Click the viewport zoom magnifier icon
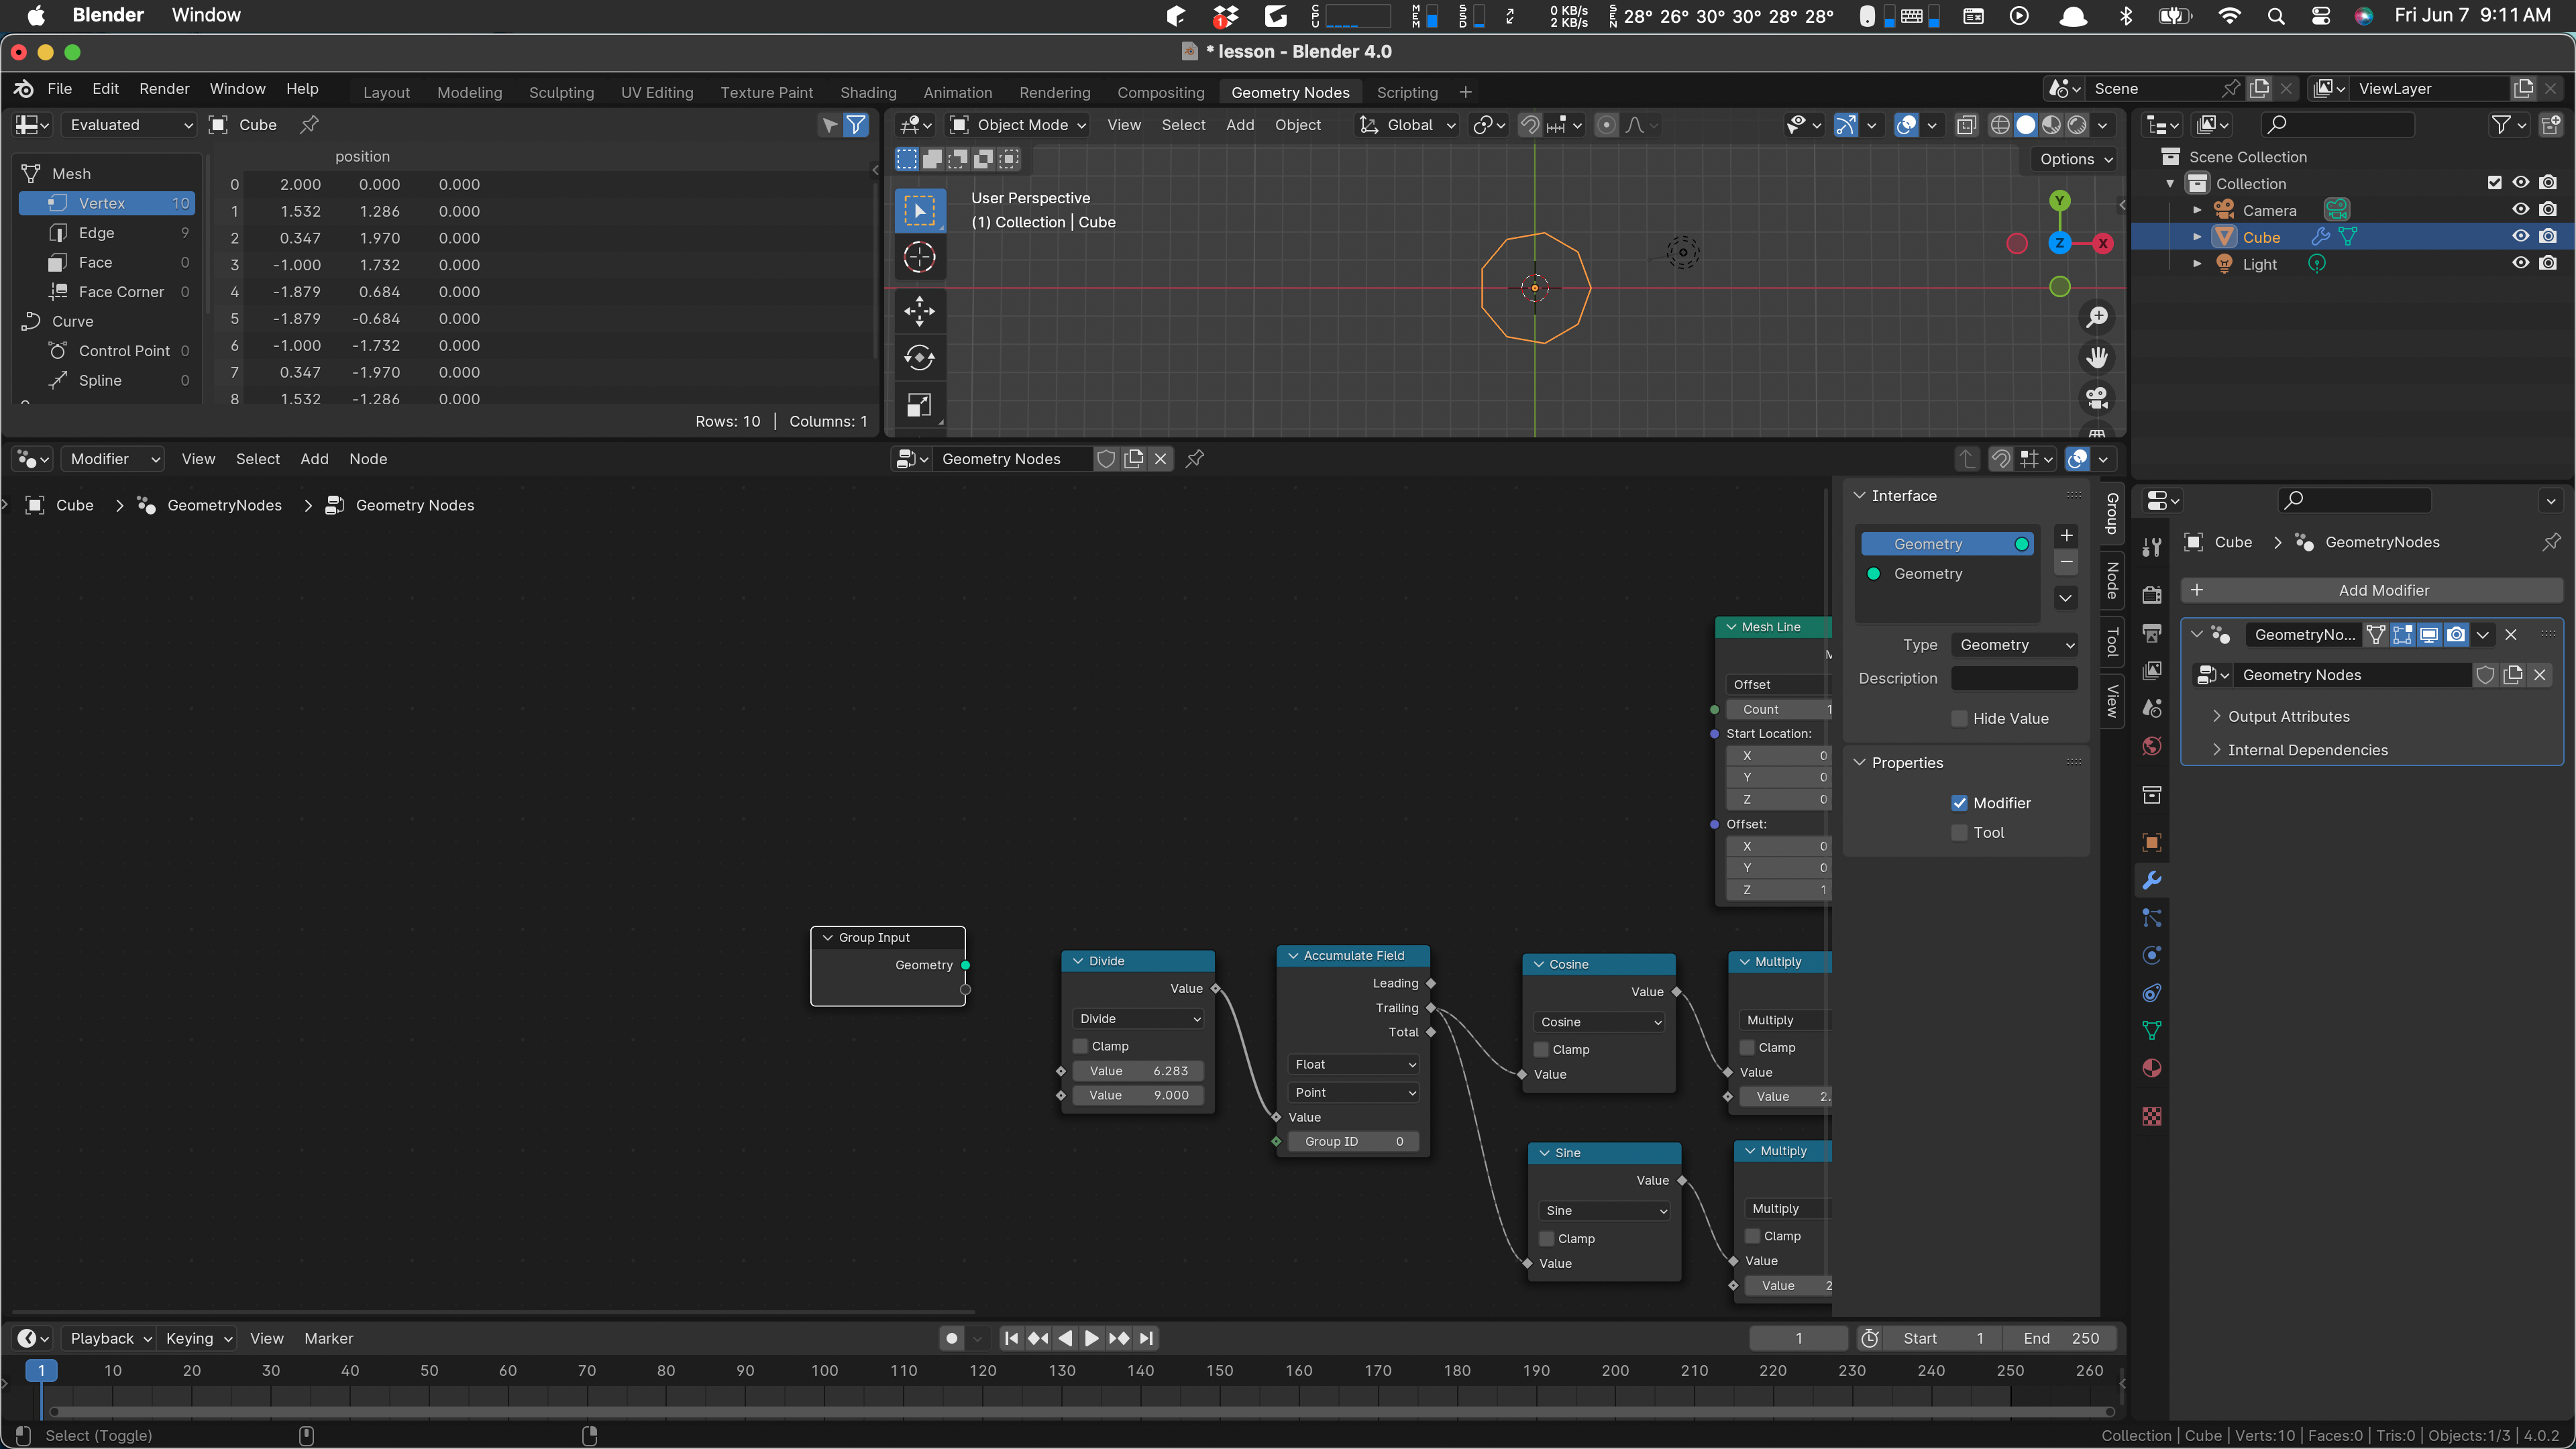Viewport: 2576px width, 1449px height. [x=2097, y=317]
